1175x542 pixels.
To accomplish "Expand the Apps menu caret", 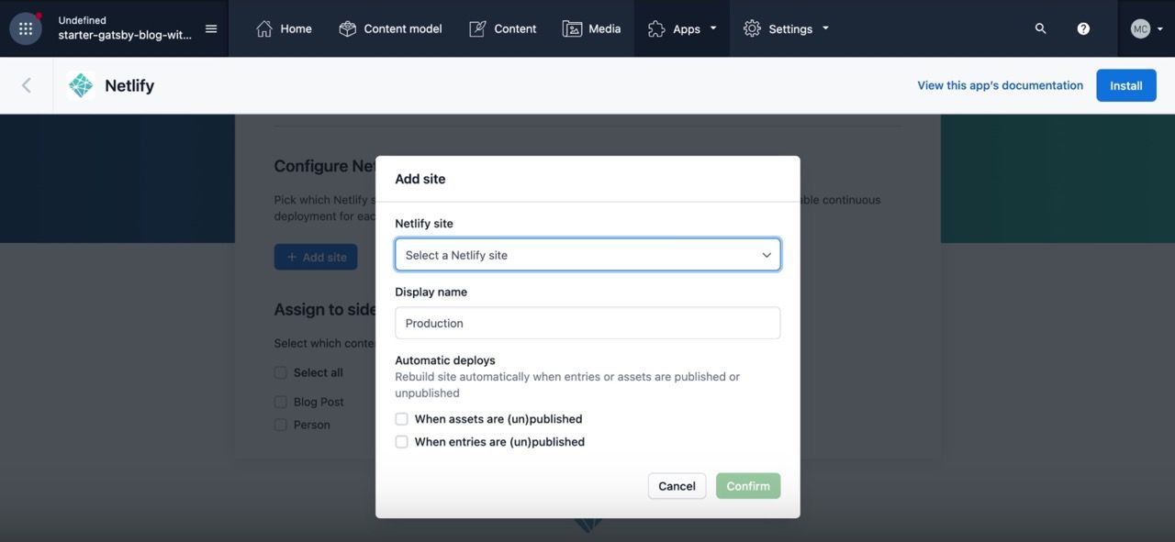I will [x=713, y=28].
